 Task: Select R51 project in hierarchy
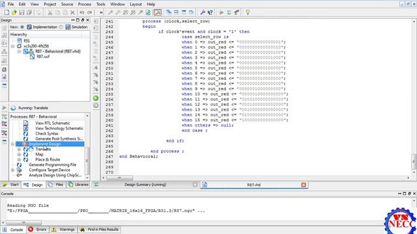pyautogui.click(x=27, y=41)
